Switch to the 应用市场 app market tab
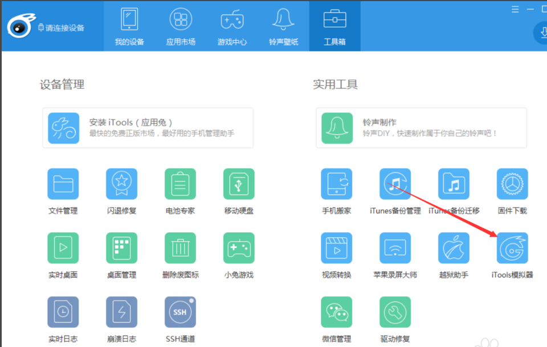This screenshot has width=547, height=347. pos(181,26)
